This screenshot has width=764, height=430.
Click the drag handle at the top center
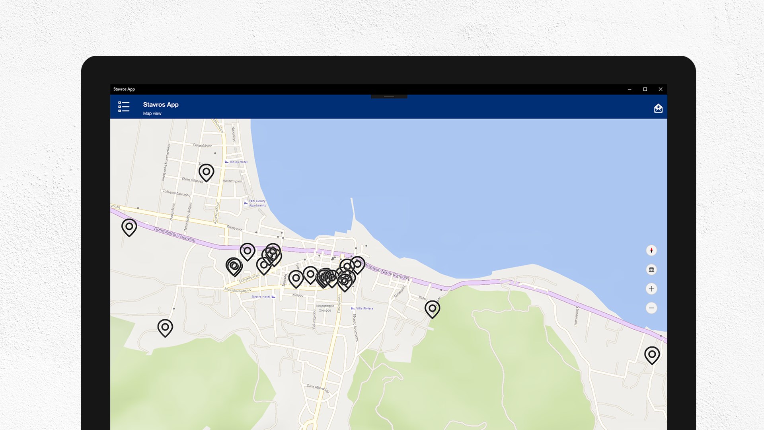[x=389, y=96]
